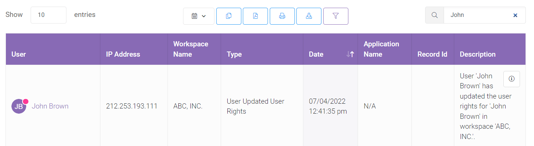Click the IP Address column header
This screenshot has height=146, width=534.
[x=134, y=49]
